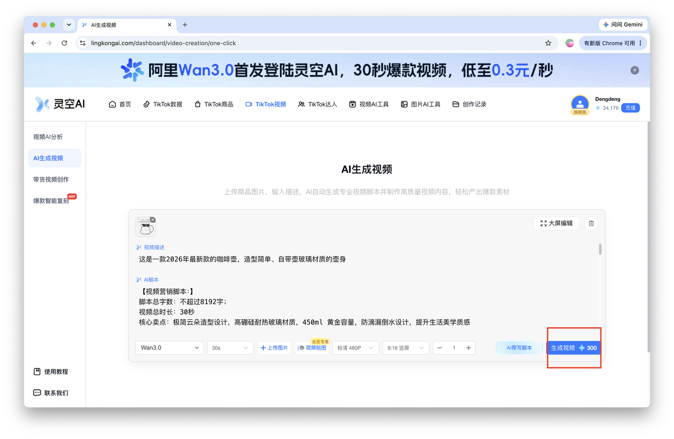Open 大屏编辑 fullscreen editor
Screen dimensions: 674x439
pyautogui.click(x=557, y=223)
